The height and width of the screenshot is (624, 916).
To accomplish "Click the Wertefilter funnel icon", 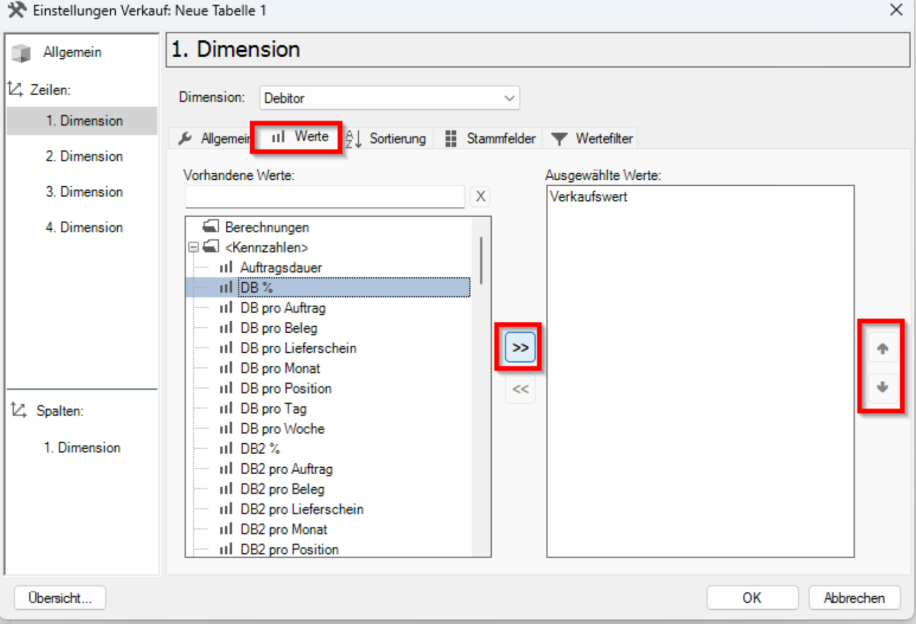I will 559,138.
